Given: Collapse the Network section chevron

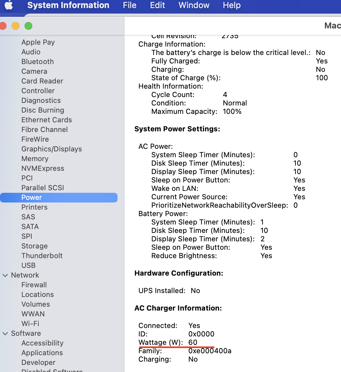Looking at the screenshot, I should coord(5,275).
